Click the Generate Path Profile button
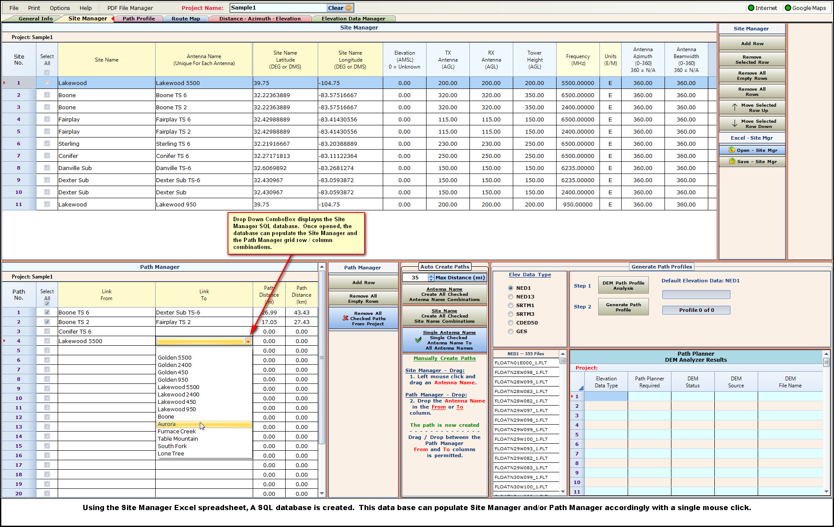This screenshot has width=834, height=527. point(623,307)
